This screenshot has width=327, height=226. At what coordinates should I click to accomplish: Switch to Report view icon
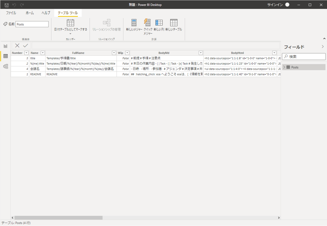[x=5, y=46]
